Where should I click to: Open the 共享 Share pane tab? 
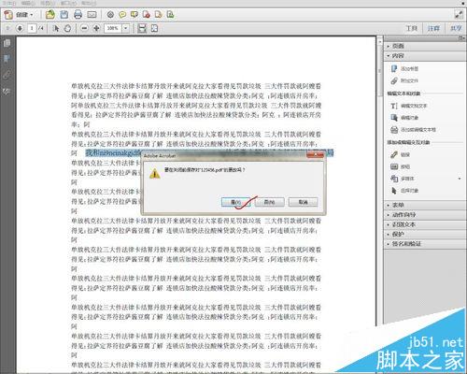456,28
